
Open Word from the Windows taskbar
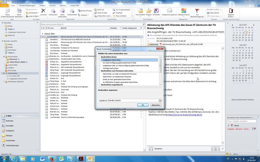pyautogui.click(x=43, y=159)
